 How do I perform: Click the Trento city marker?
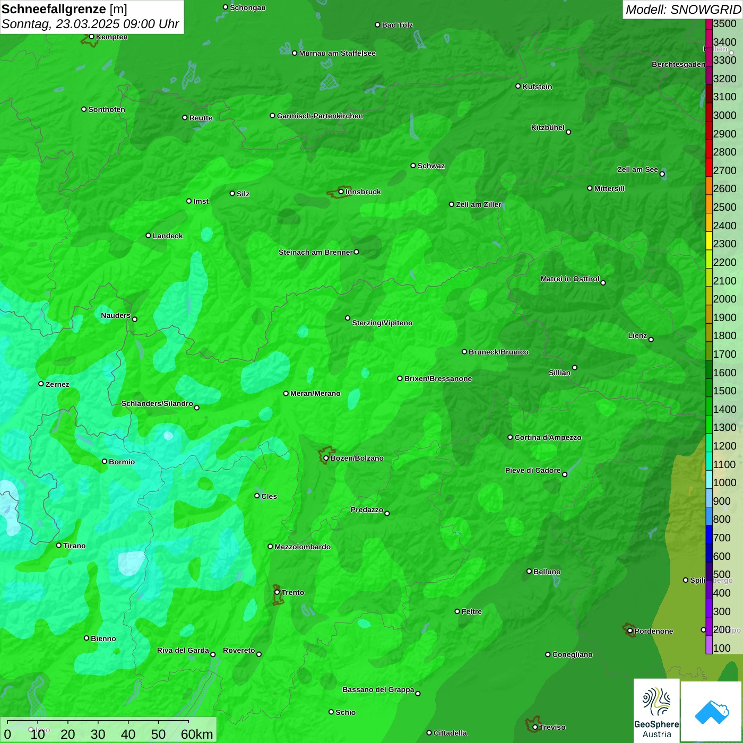click(277, 592)
